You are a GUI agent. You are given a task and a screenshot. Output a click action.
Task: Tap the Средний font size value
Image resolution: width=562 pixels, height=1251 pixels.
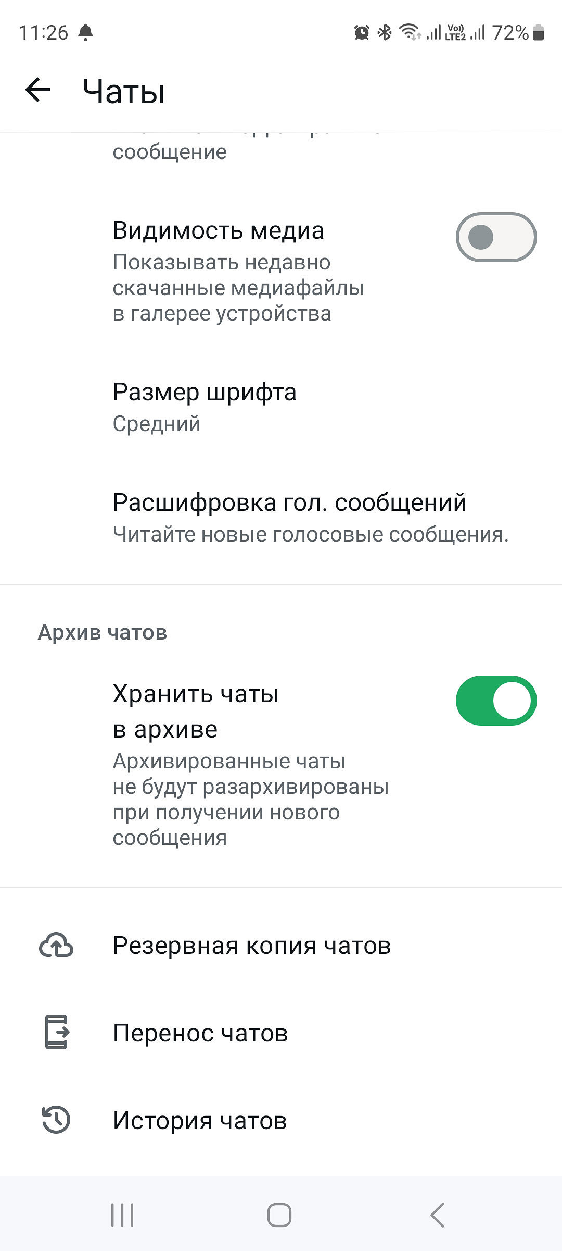157,424
